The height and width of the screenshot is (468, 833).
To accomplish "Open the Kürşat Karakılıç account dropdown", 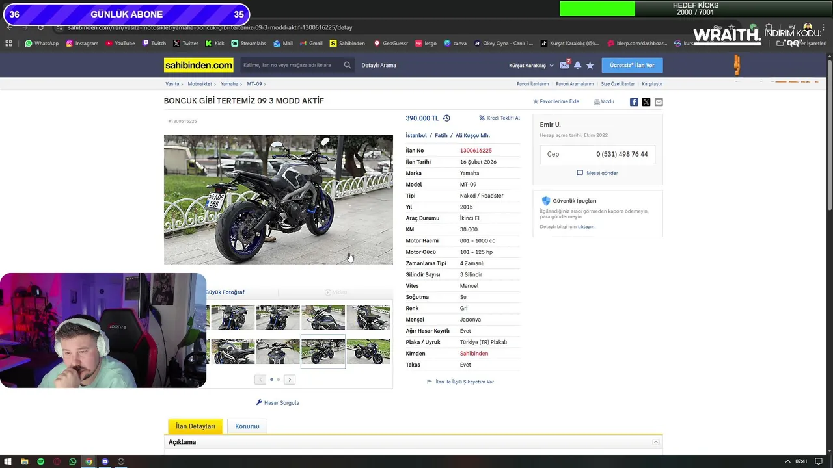I will (531, 66).
